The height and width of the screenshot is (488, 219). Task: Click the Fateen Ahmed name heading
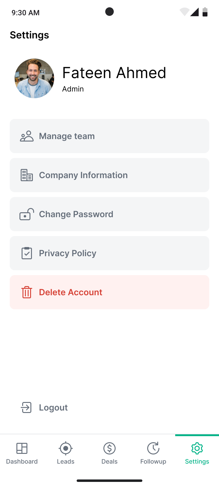[114, 73]
